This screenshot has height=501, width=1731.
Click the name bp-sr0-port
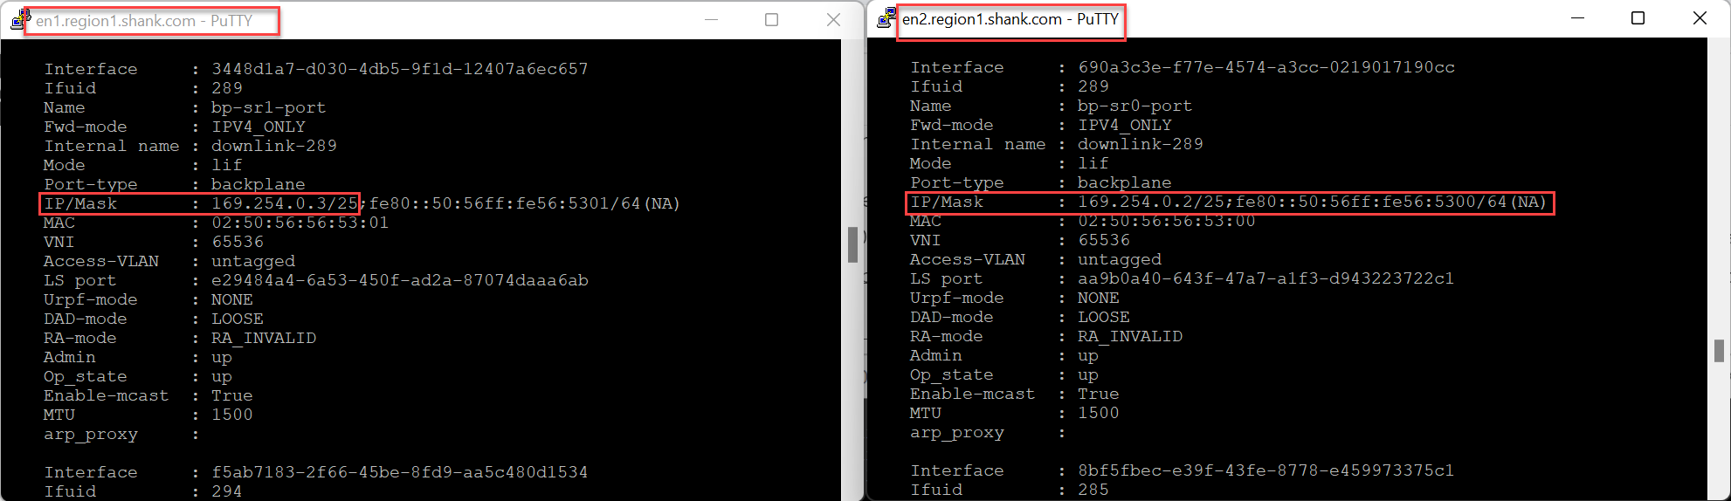click(x=1134, y=106)
